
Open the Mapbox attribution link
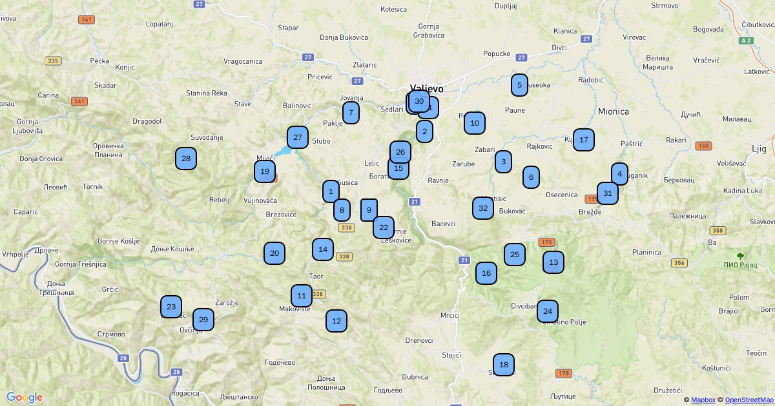tap(703, 400)
